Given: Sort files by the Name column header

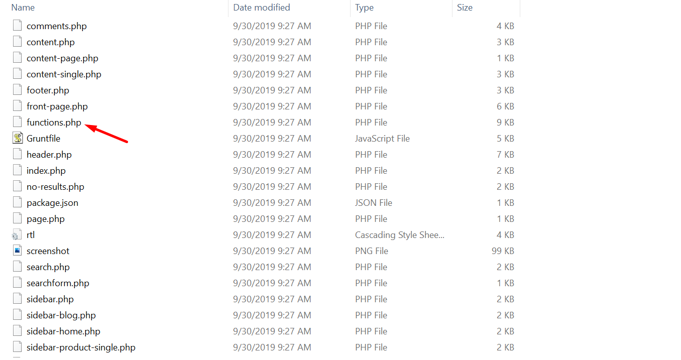Looking at the screenshot, I should click(x=23, y=8).
